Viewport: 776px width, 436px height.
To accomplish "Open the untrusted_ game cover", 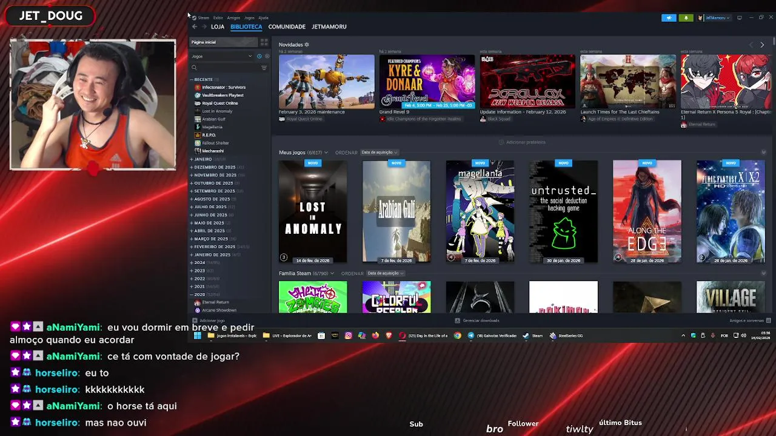I will (x=563, y=211).
